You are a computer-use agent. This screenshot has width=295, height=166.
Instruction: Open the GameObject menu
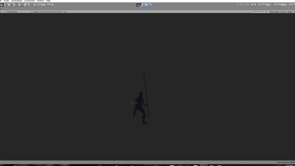(17, 1)
